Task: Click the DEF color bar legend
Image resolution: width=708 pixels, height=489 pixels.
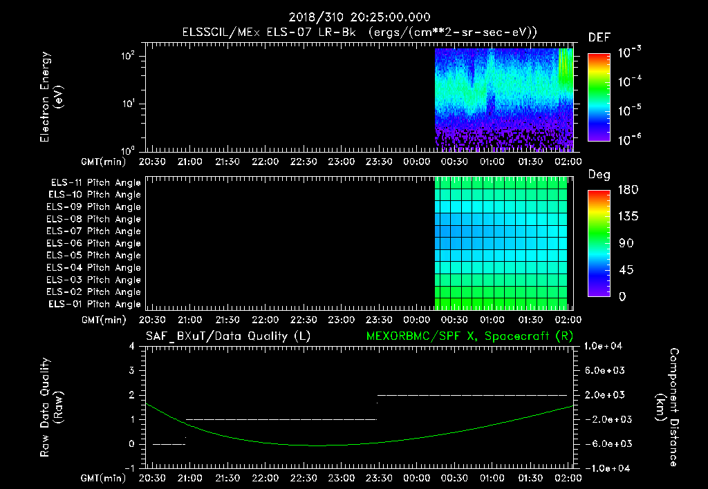Action: pyautogui.click(x=599, y=97)
